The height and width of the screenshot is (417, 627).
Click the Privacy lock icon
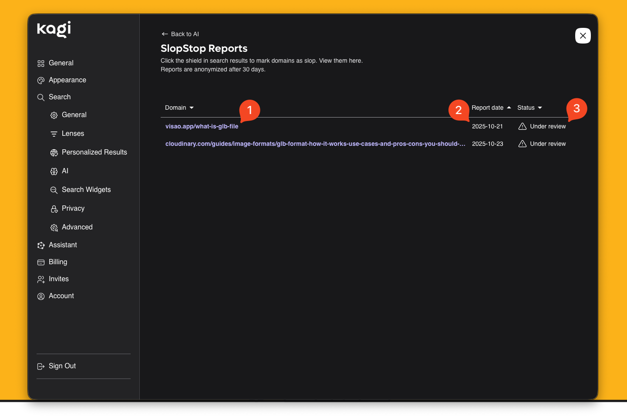[x=54, y=209]
